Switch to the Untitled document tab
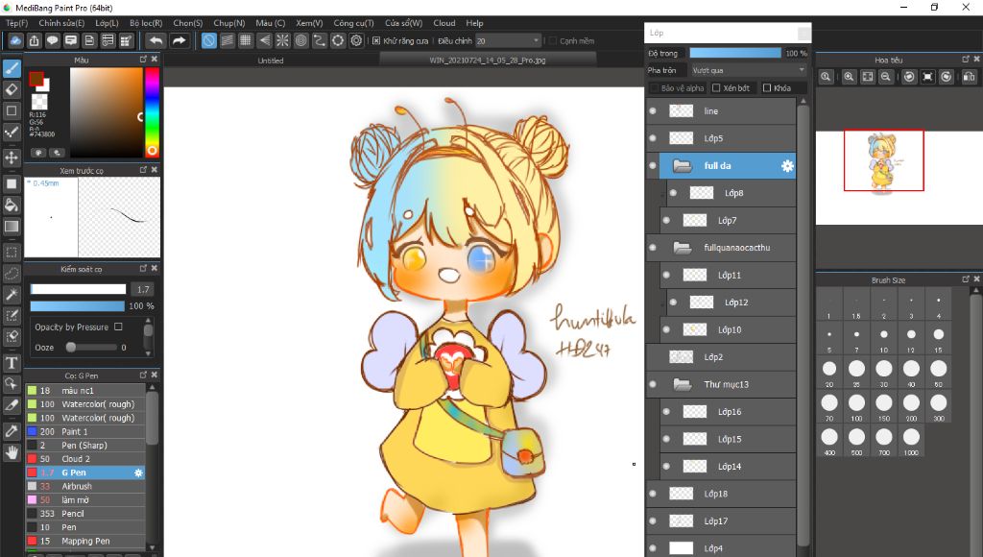 click(x=271, y=61)
